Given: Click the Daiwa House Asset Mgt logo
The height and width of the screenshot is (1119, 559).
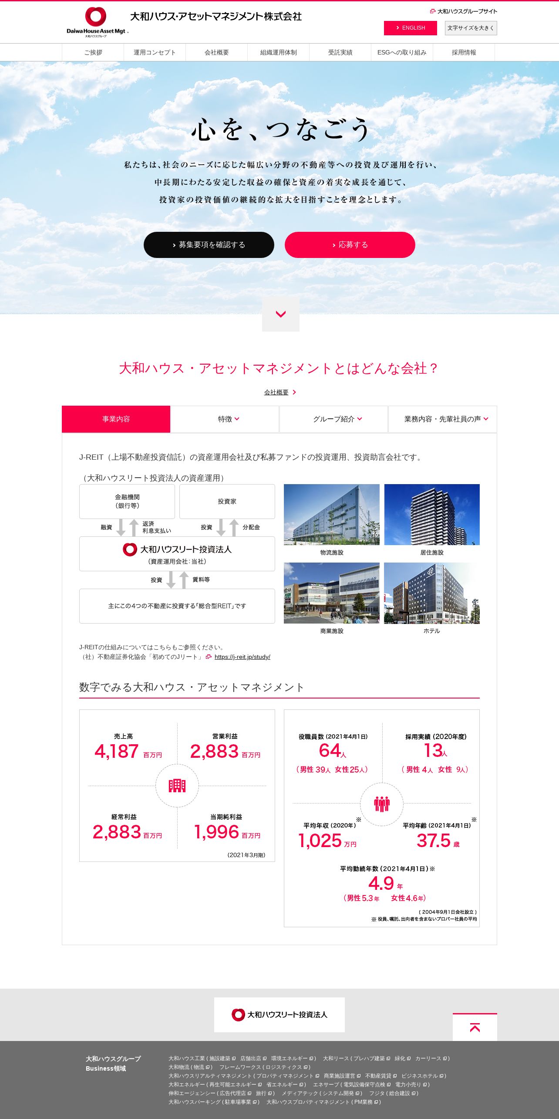Looking at the screenshot, I should click(98, 22).
